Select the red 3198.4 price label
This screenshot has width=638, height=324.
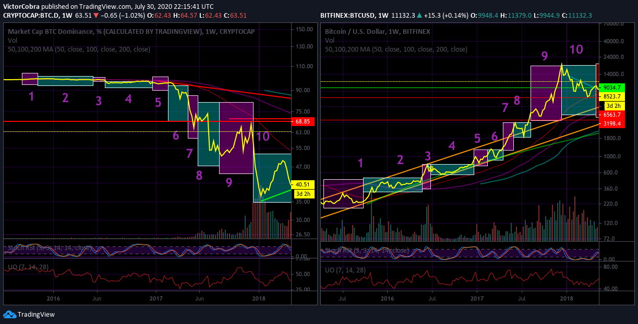613,123
